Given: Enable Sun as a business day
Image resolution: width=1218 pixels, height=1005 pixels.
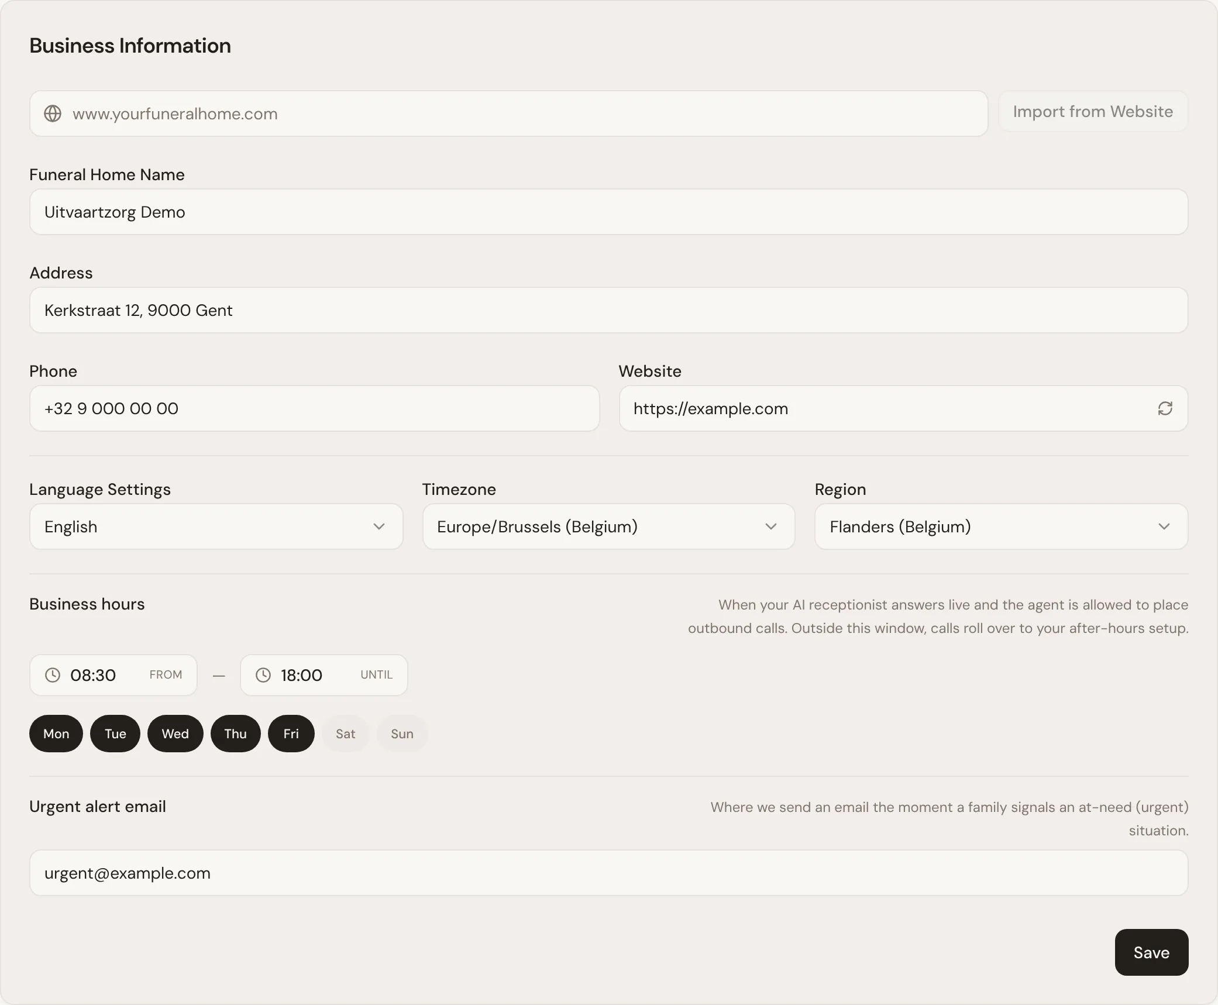Looking at the screenshot, I should coord(402,734).
